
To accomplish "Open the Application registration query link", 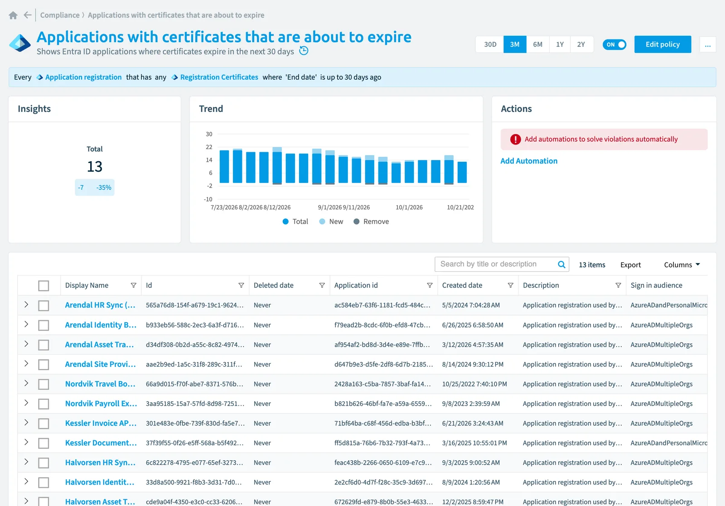I will click(83, 77).
